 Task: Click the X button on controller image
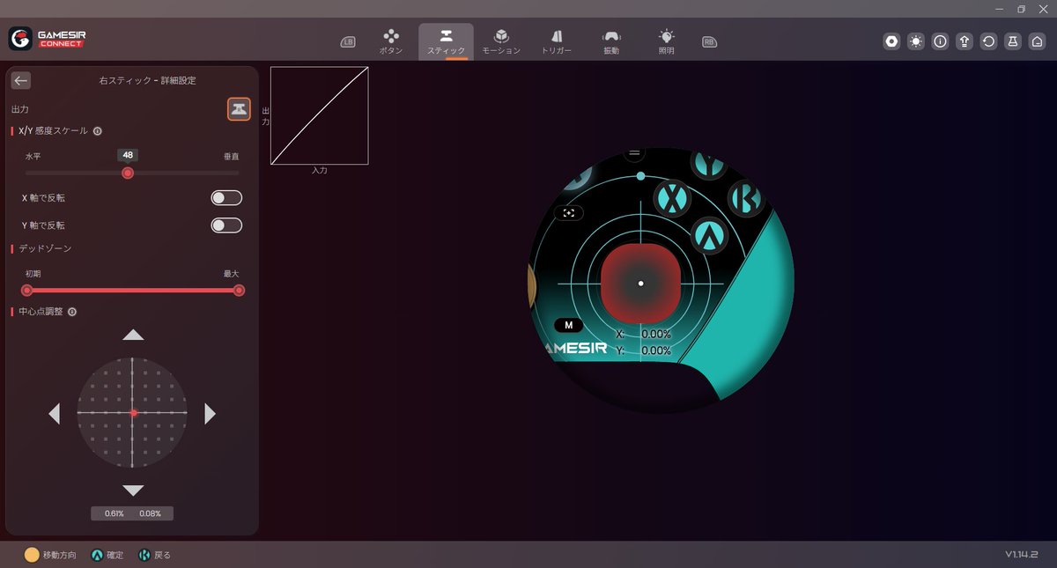pos(674,198)
